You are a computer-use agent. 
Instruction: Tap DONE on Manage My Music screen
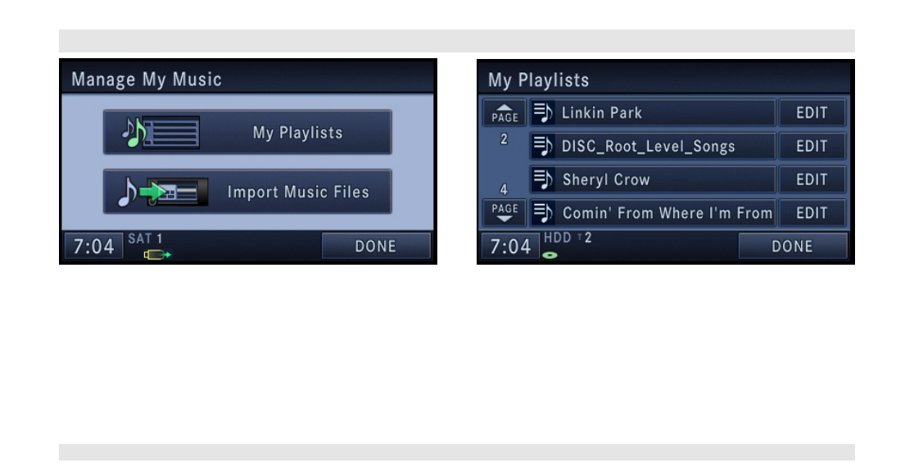click(376, 246)
